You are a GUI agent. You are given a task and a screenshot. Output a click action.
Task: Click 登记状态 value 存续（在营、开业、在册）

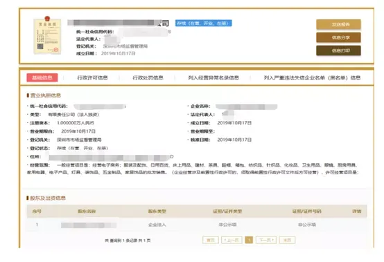coord(82,148)
